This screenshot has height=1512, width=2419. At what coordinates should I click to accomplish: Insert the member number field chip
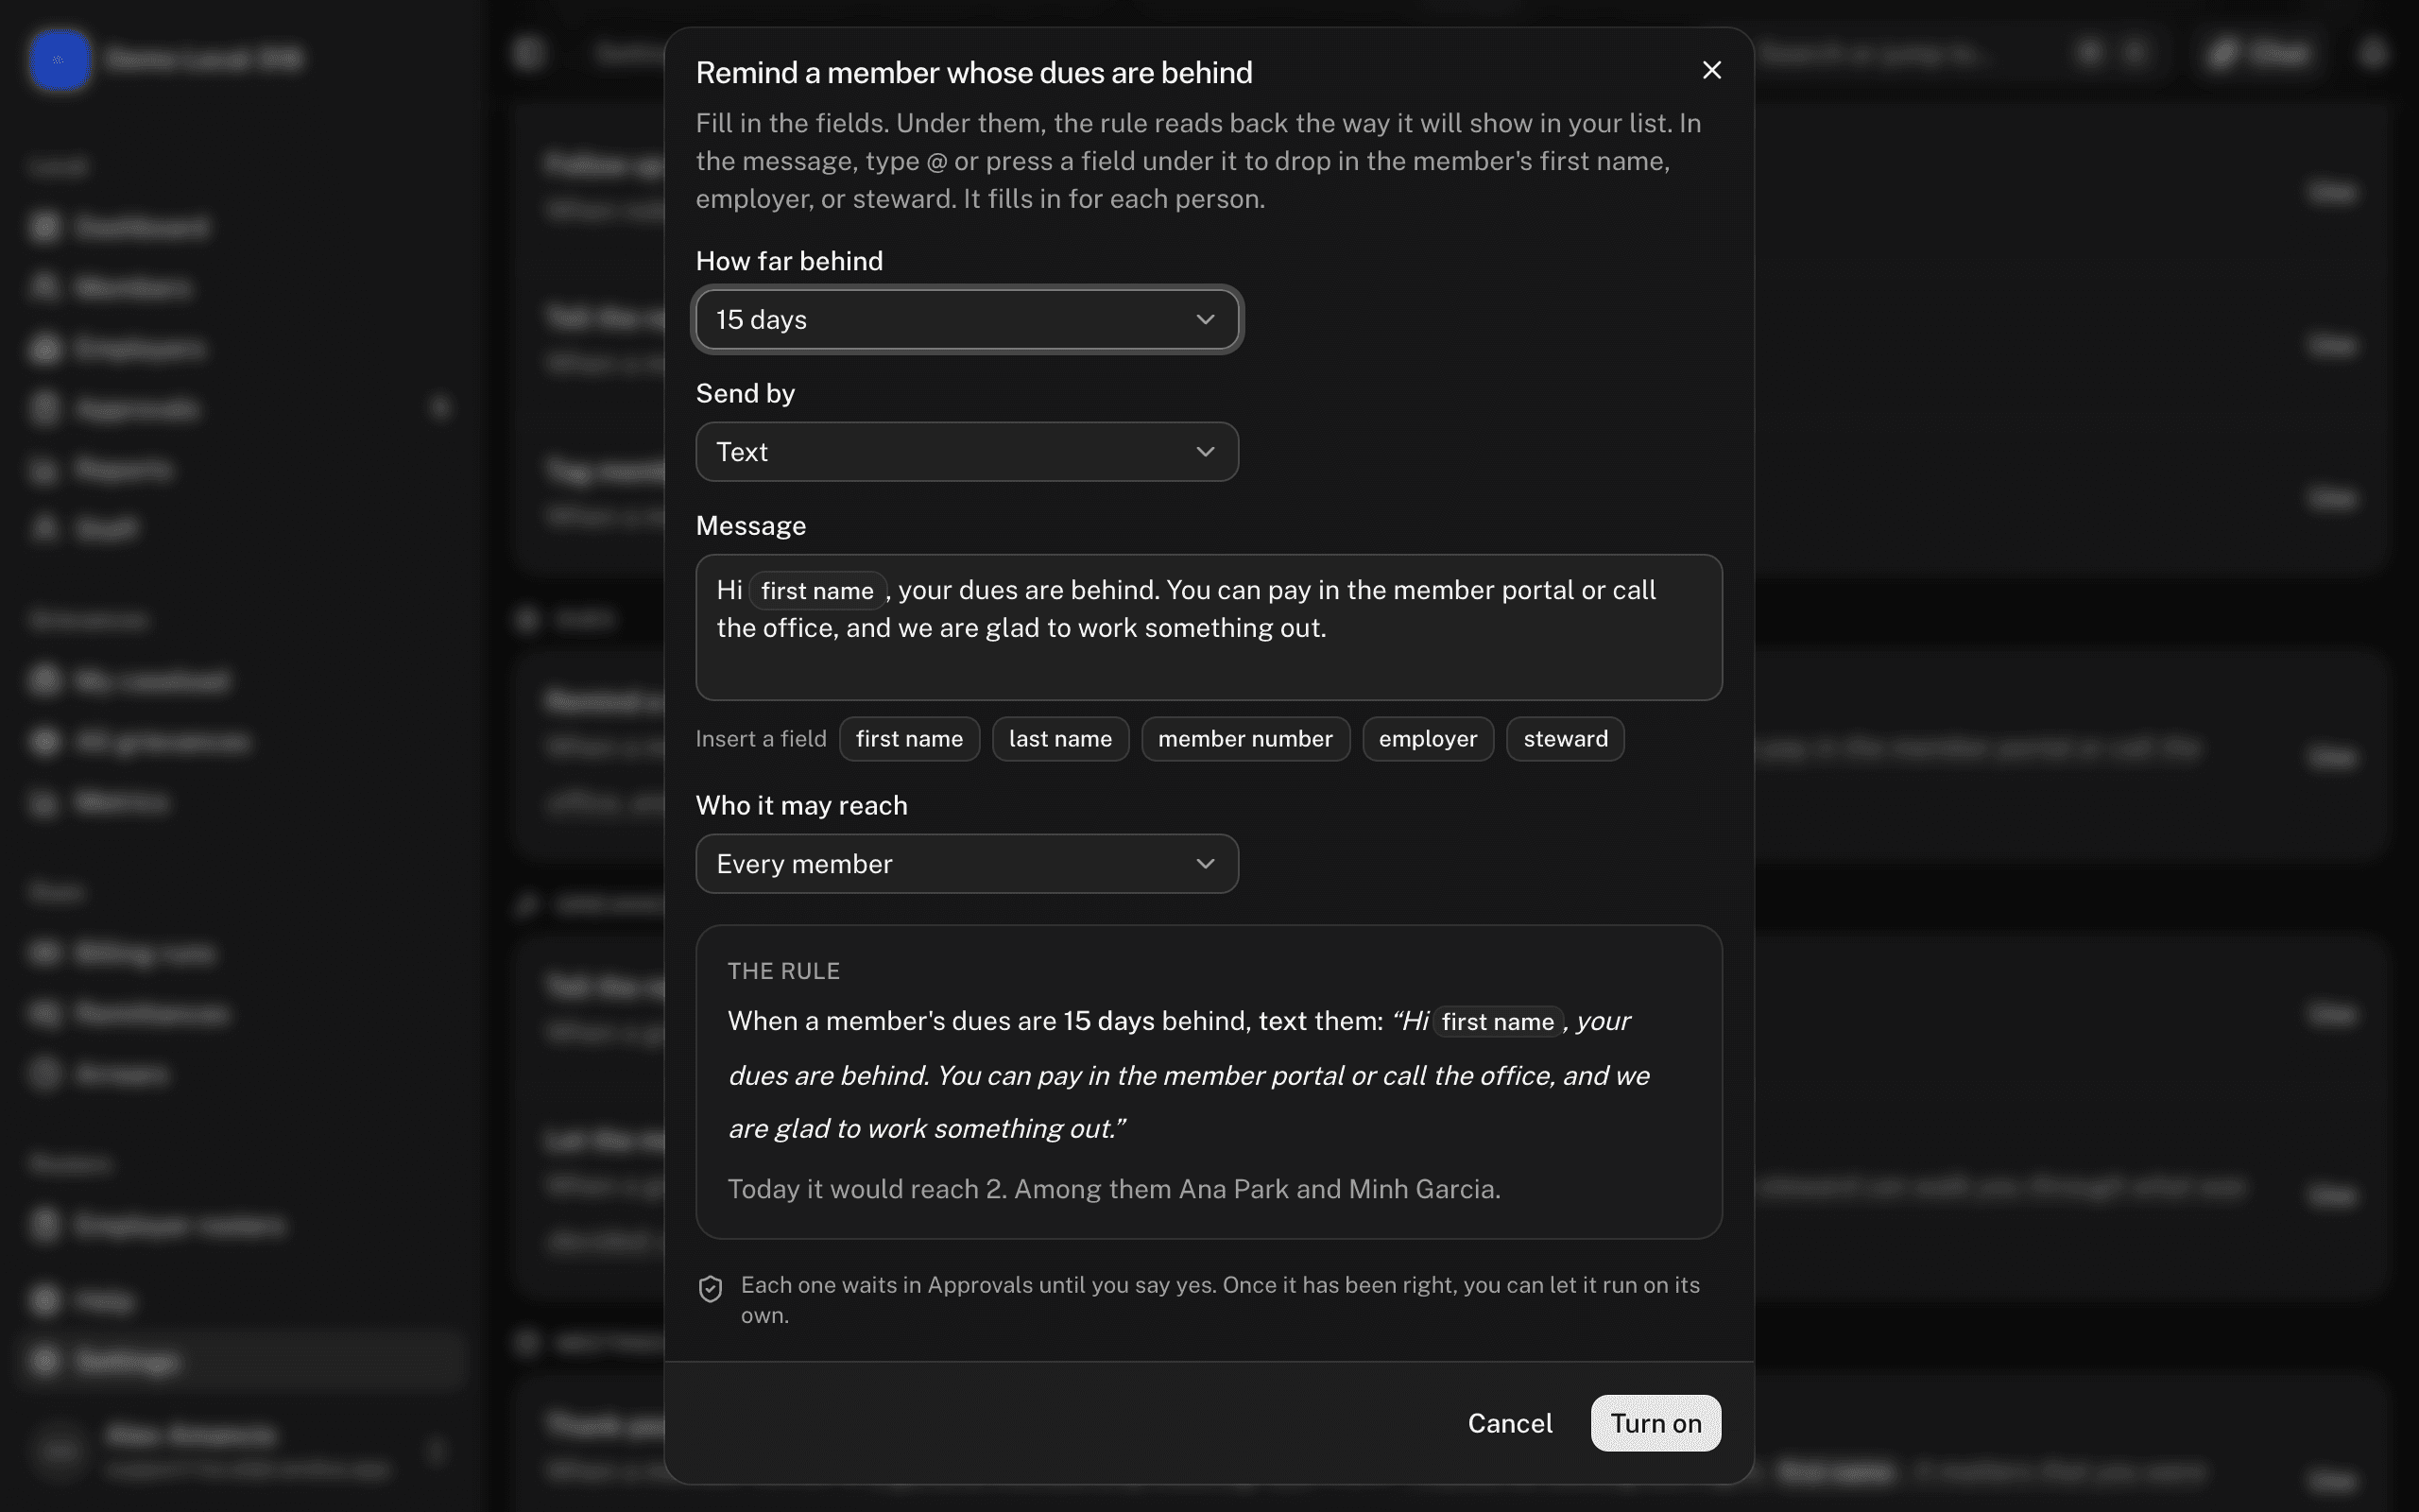(1244, 739)
